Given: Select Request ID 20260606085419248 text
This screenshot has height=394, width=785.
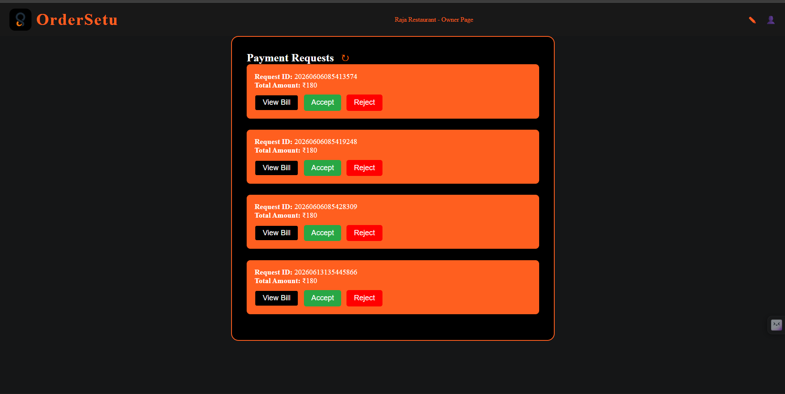Looking at the screenshot, I should (306, 142).
